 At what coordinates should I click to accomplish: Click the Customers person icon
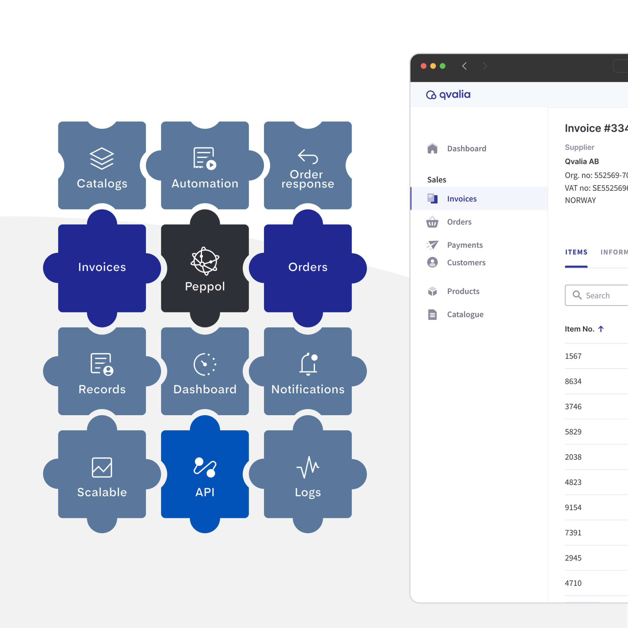click(x=432, y=262)
